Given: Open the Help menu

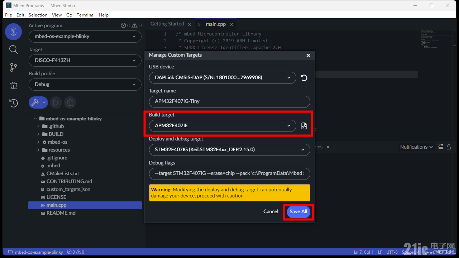Looking at the screenshot, I should pyautogui.click(x=104, y=15).
